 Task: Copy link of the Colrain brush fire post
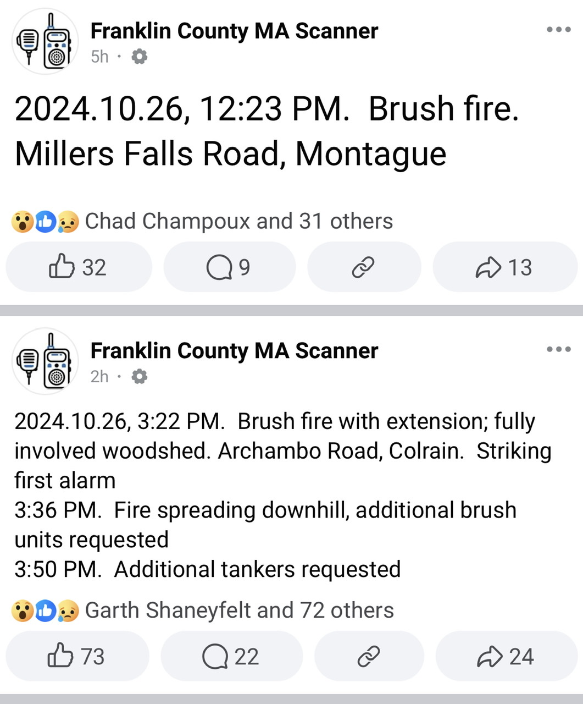pyautogui.click(x=369, y=656)
